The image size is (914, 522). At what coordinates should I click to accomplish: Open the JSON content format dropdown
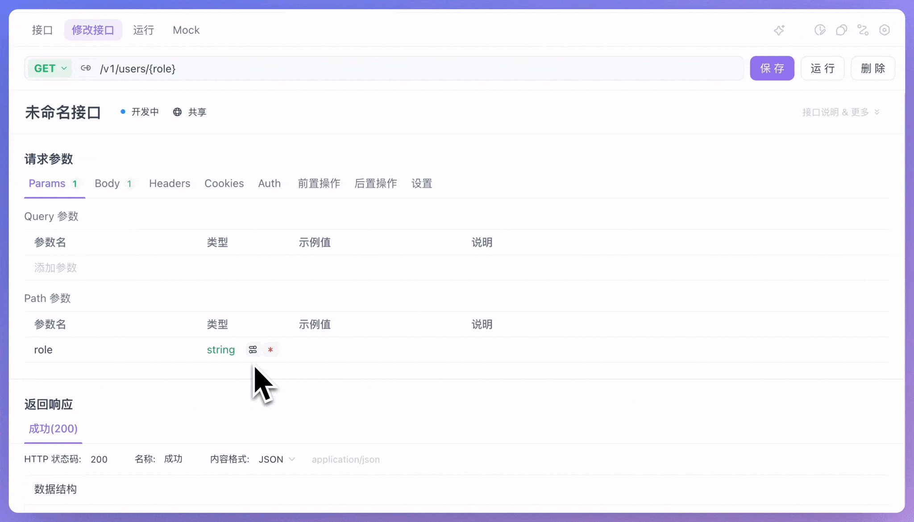[277, 459]
